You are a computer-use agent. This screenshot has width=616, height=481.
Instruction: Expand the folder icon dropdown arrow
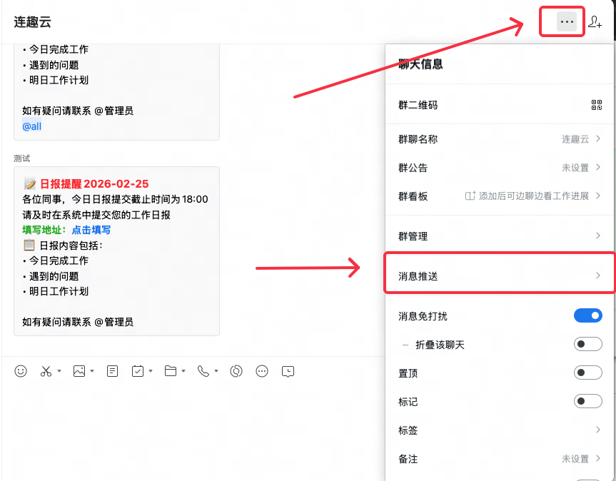183,372
